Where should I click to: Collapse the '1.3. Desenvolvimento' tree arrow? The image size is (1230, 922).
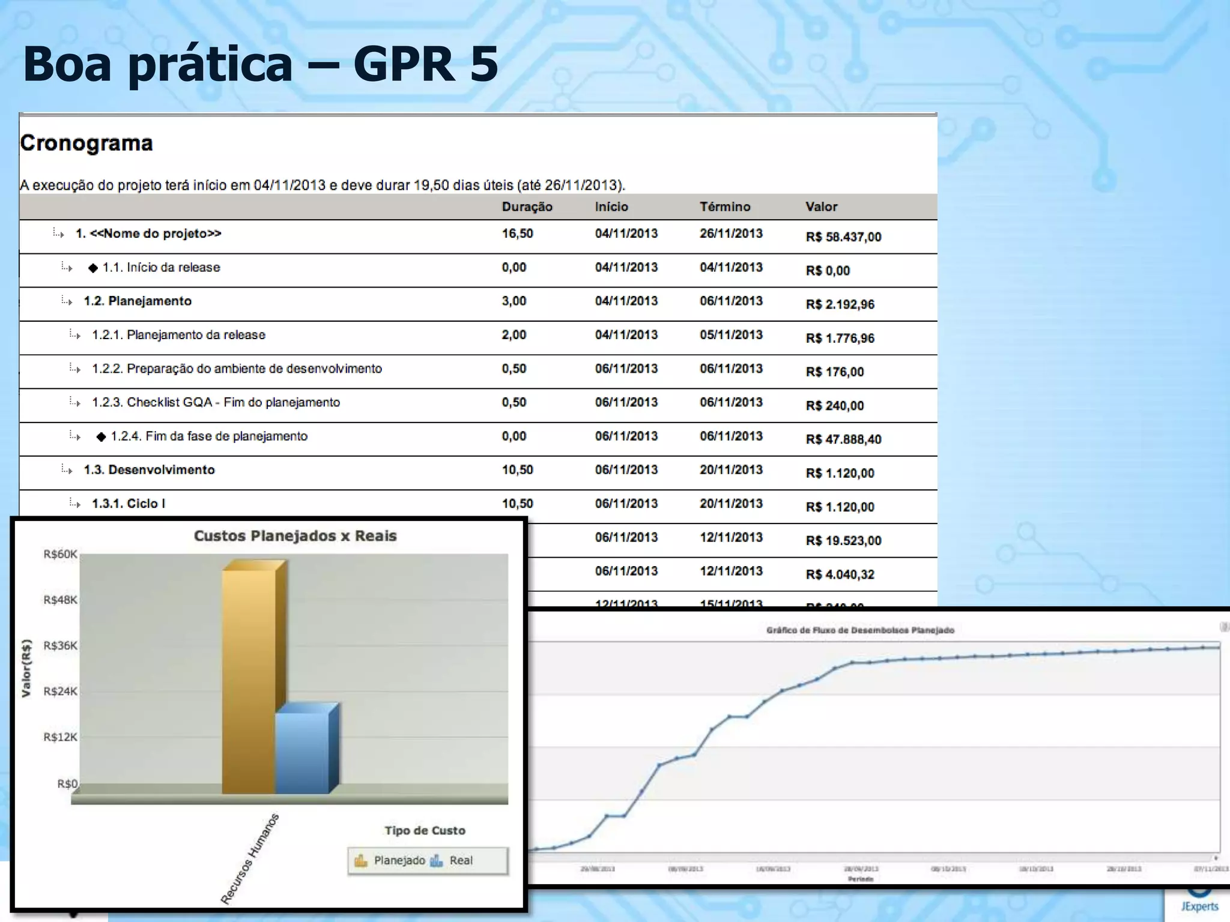pyautogui.click(x=67, y=469)
